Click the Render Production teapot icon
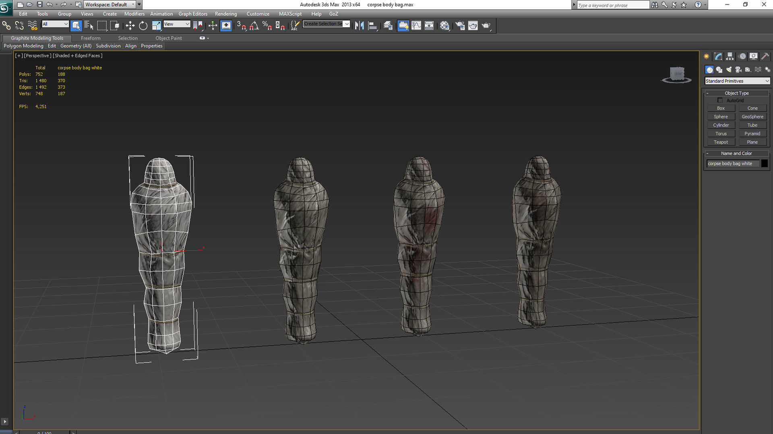 pos(486,26)
